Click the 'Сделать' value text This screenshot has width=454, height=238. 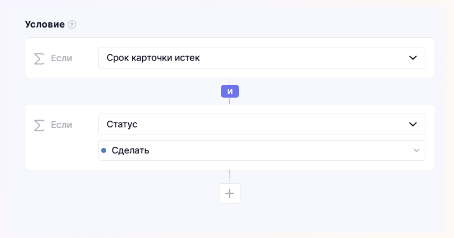(x=130, y=150)
